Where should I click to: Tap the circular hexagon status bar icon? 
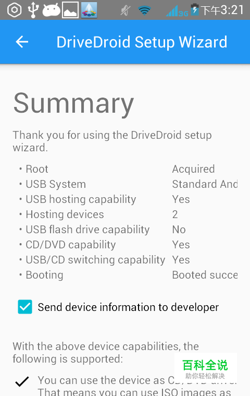[x=15, y=10]
